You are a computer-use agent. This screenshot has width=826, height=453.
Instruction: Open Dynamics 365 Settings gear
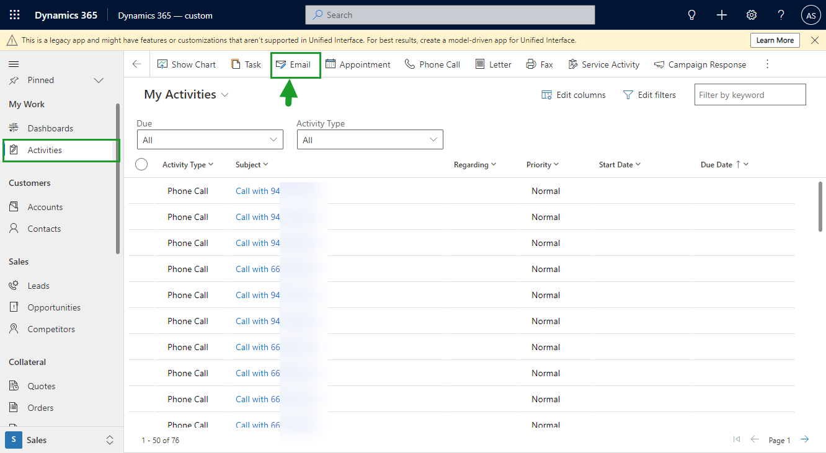(x=751, y=14)
